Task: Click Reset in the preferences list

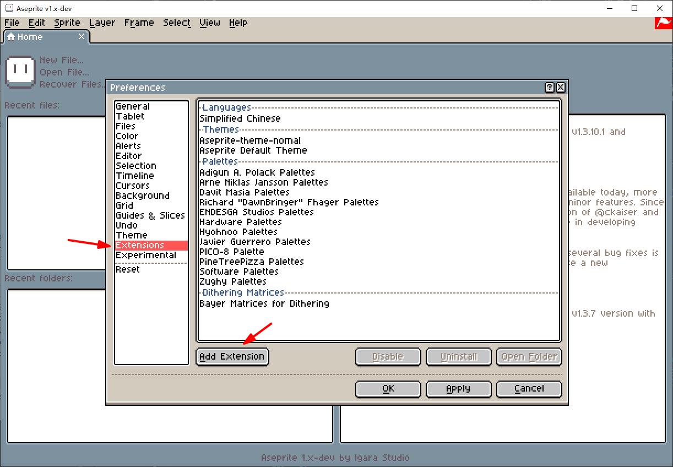Action: (x=151, y=269)
